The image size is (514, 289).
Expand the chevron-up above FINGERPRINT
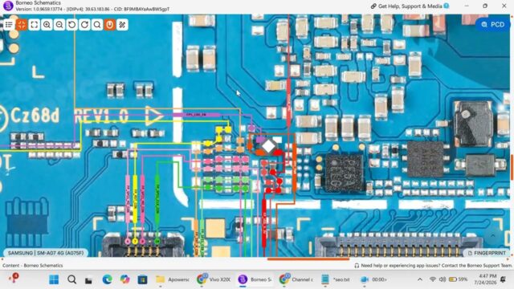tap(492, 235)
